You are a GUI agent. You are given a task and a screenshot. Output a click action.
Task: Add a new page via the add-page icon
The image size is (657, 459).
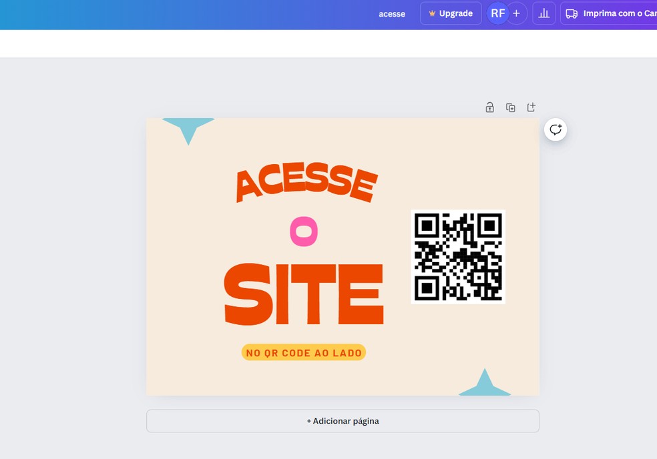(x=531, y=107)
